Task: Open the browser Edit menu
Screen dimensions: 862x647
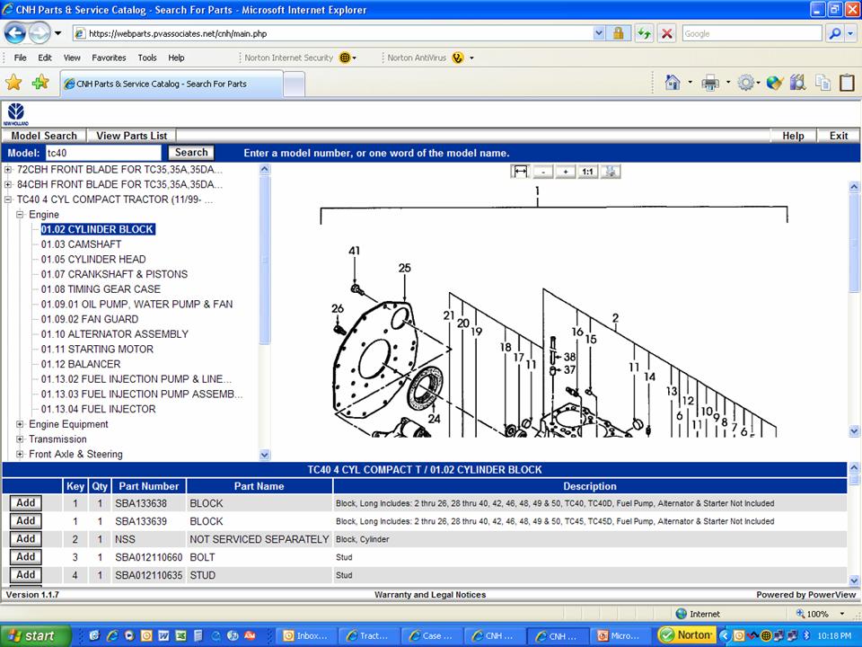Action: (x=45, y=58)
